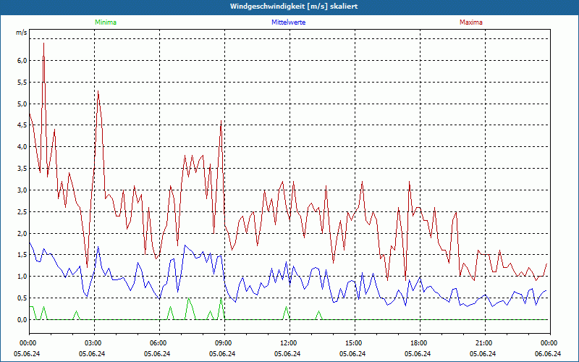Image resolution: width=579 pixels, height=362 pixels.
Task: Click the Windgeschwindigkeit chart title
Action: (294, 7)
